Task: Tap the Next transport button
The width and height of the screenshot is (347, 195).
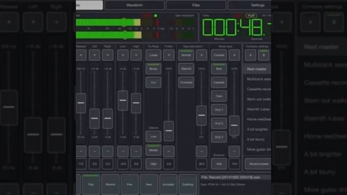Action: 149,184
